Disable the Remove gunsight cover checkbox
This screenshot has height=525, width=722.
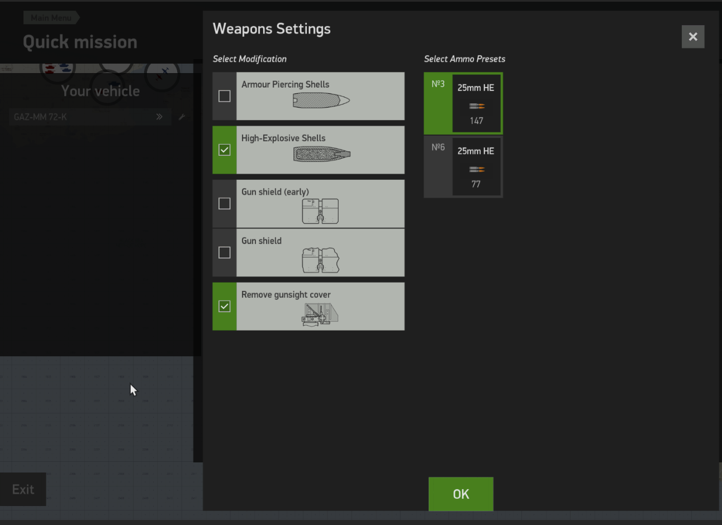point(225,306)
